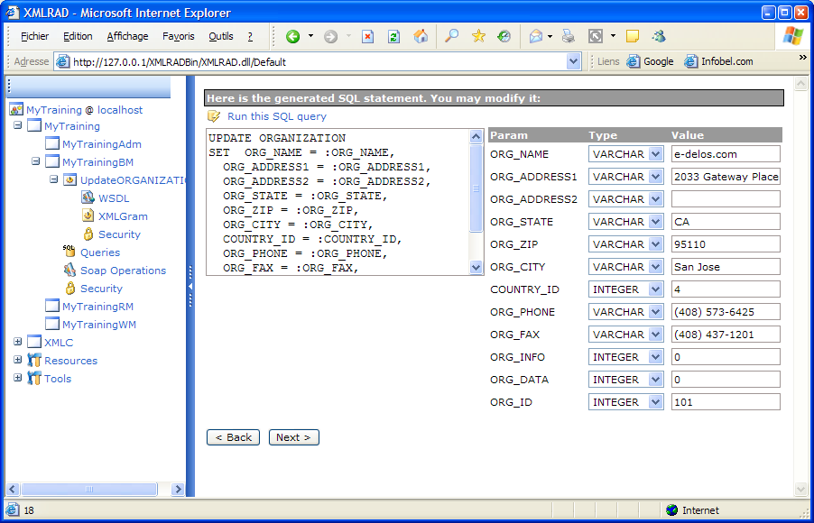Open the COUNTRY_ID type dropdown
Screen dimensions: 814x523
coord(655,289)
